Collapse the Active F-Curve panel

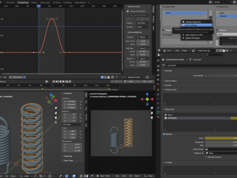[133, 6]
